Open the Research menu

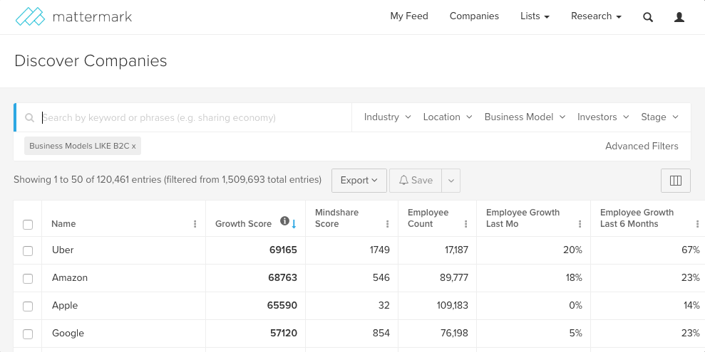coord(596,16)
